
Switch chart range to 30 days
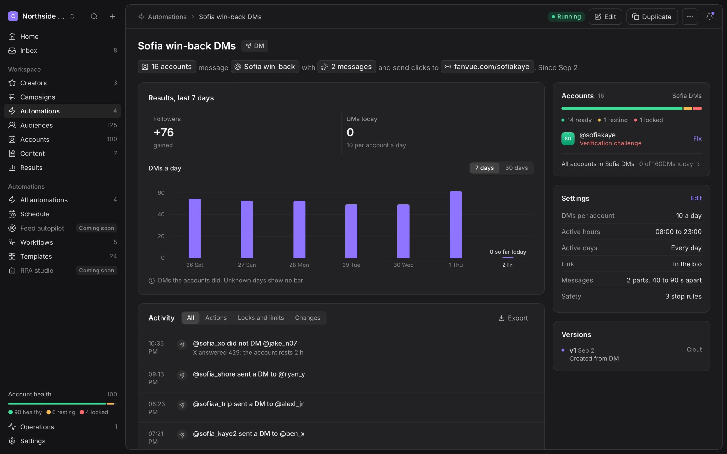click(x=516, y=168)
